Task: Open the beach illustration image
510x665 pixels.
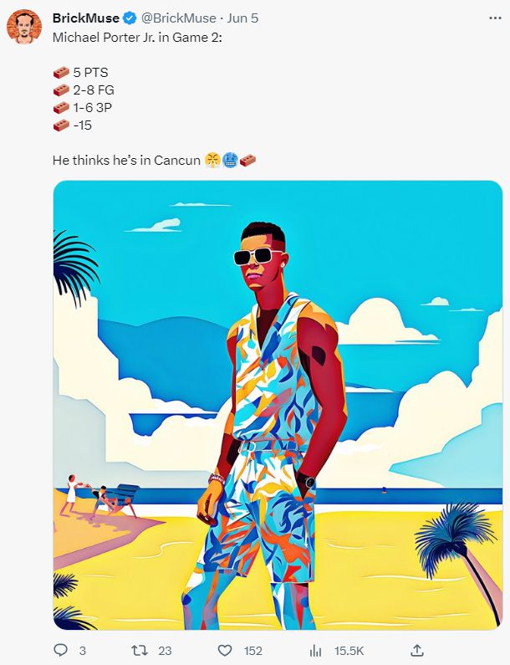Action: point(278,405)
